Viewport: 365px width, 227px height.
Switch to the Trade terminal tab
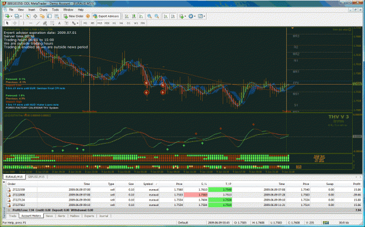[13, 216]
